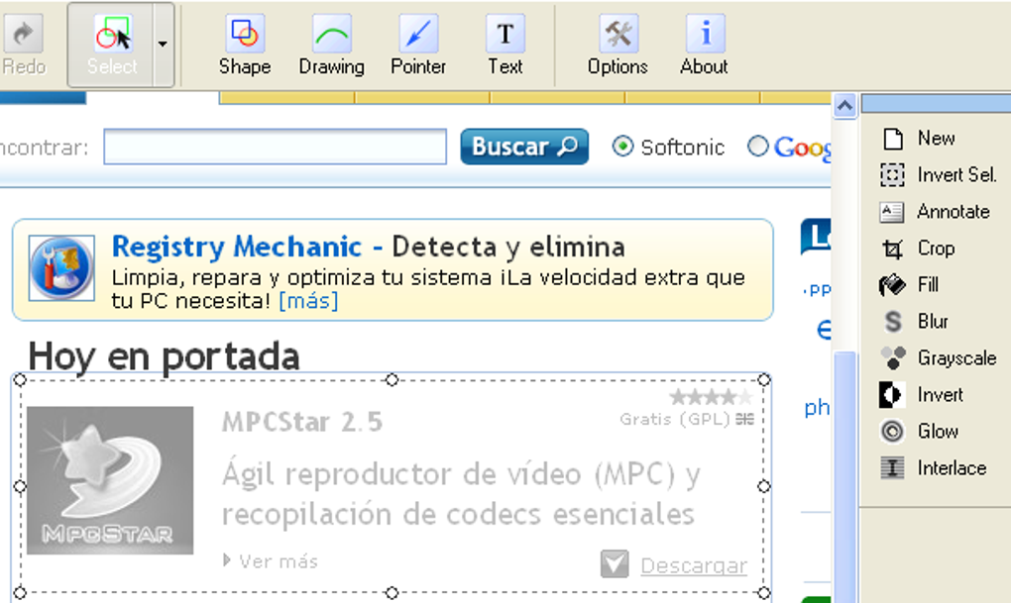Image resolution: width=1011 pixels, height=603 pixels.
Task: Click the [más] link in ad
Action: coord(308,300)
